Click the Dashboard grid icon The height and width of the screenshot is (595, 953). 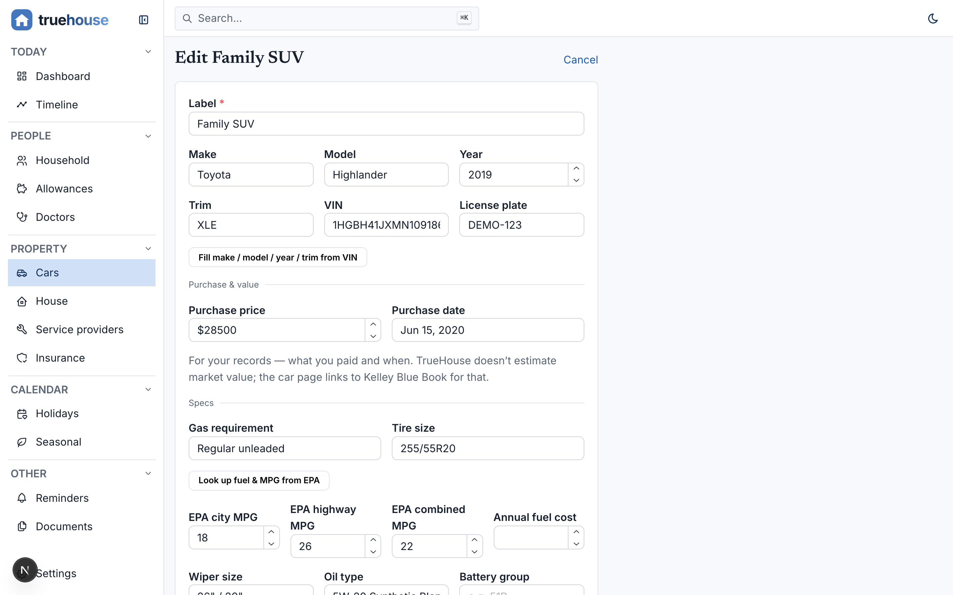[x=22, y=76]
